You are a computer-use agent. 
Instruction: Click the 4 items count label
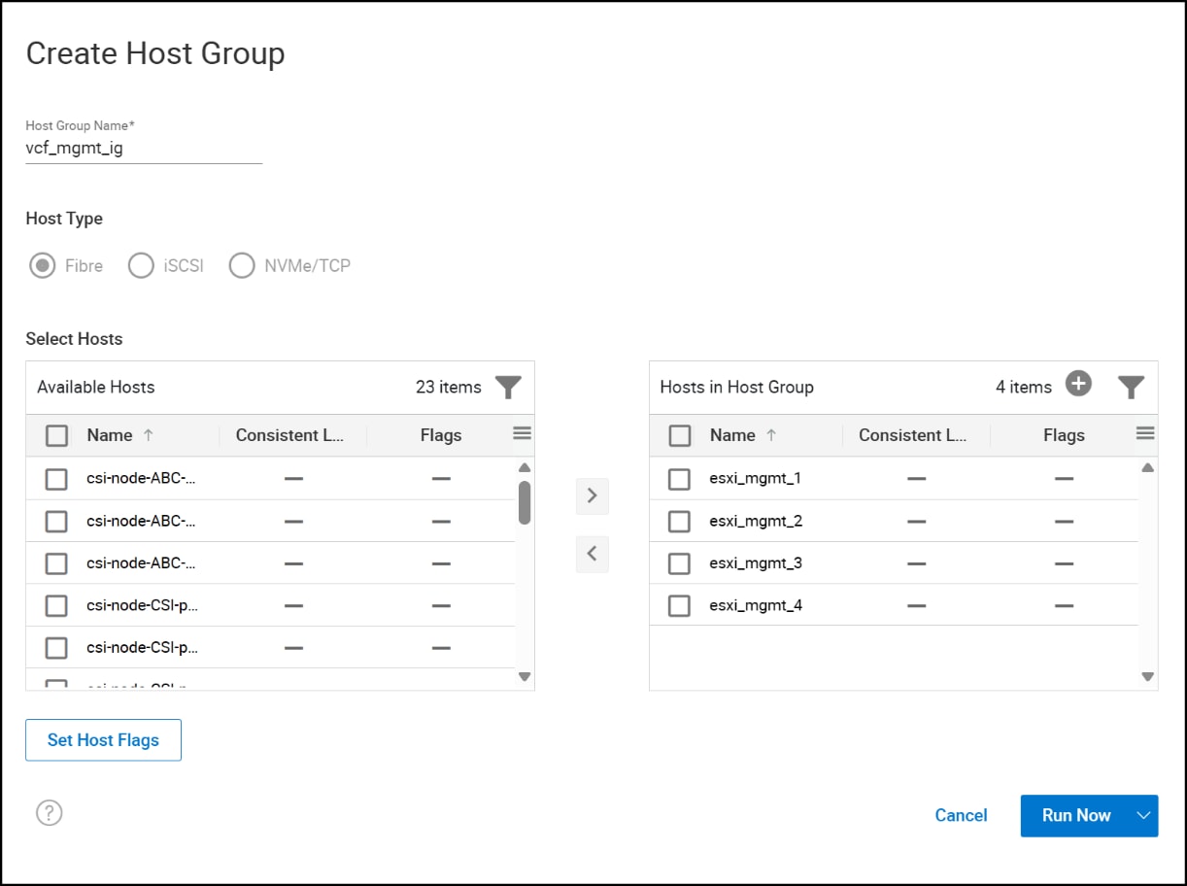1024,387
